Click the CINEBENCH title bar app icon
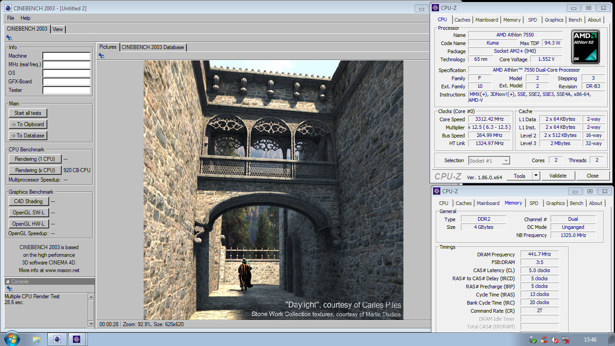The height and width of the screenshot is (346, 615). tap(8, 8)
